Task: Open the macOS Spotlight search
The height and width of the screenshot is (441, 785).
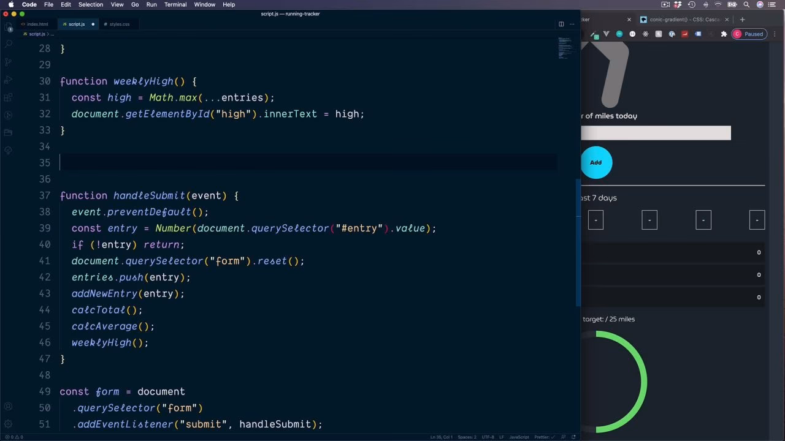Action: (746, 4)
